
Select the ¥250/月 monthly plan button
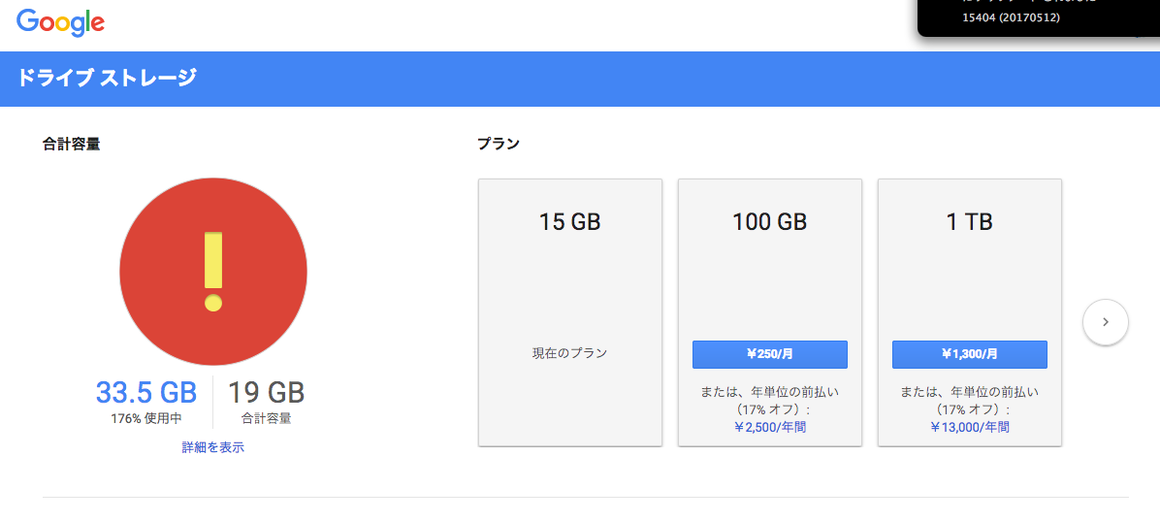769,354
